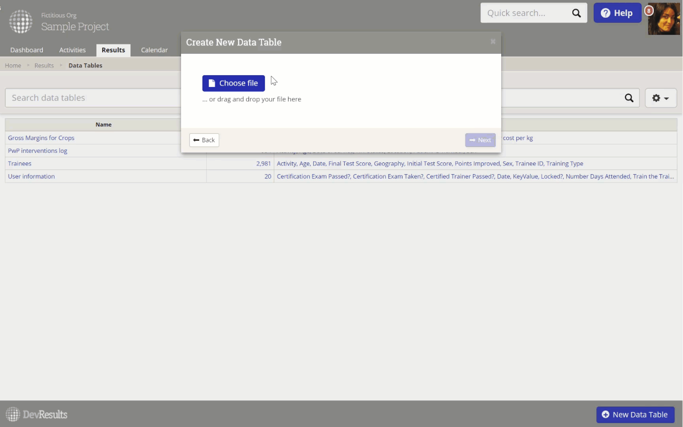The width and height of the screenshot is (683, 427).
Task: Open the Help button
Action: tap(617, 13)
